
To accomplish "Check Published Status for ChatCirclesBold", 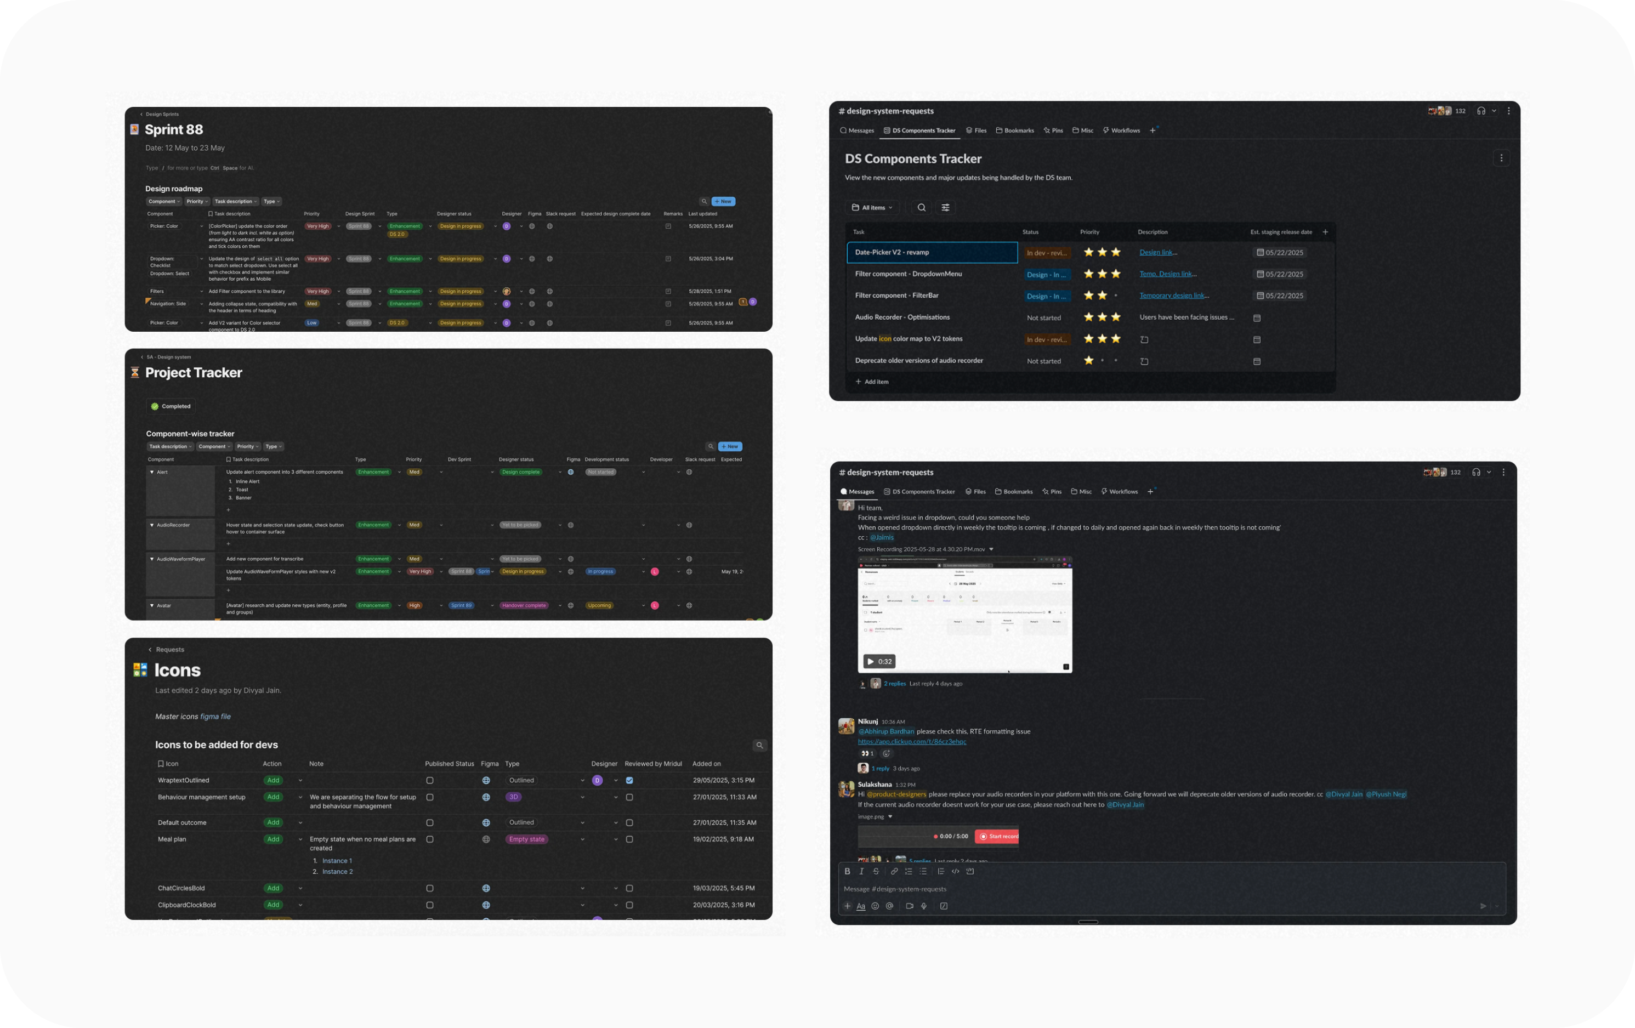I will [430, 888].
